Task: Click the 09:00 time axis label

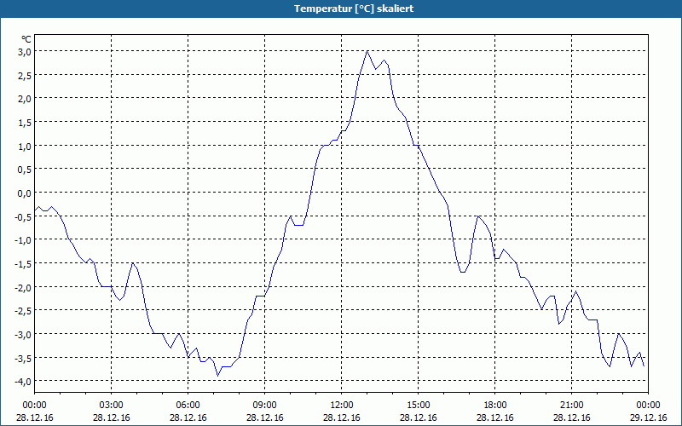Action: (x=265, y=406)
